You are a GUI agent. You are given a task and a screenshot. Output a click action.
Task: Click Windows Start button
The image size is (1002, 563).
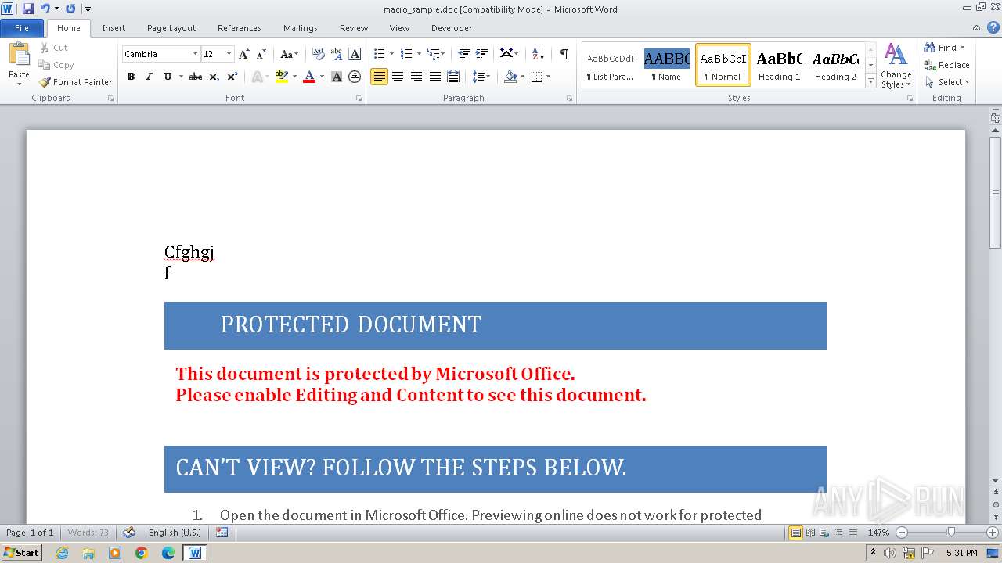pyautogui.click(x=21, y=553)
